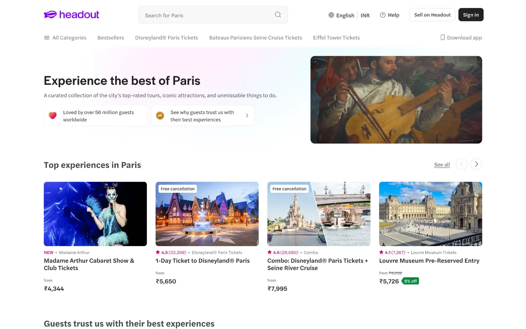Click the globe language icon

coord(331,15)
